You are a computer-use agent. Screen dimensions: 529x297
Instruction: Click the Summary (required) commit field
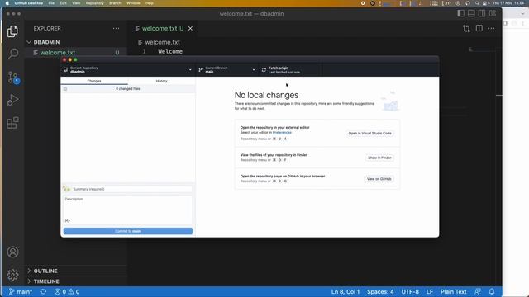pos(132,189)
